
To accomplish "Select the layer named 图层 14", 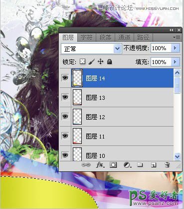I will click(x=95, y=78).
